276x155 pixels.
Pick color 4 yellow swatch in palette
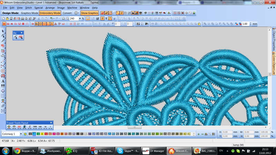click(x=42, y=134)
